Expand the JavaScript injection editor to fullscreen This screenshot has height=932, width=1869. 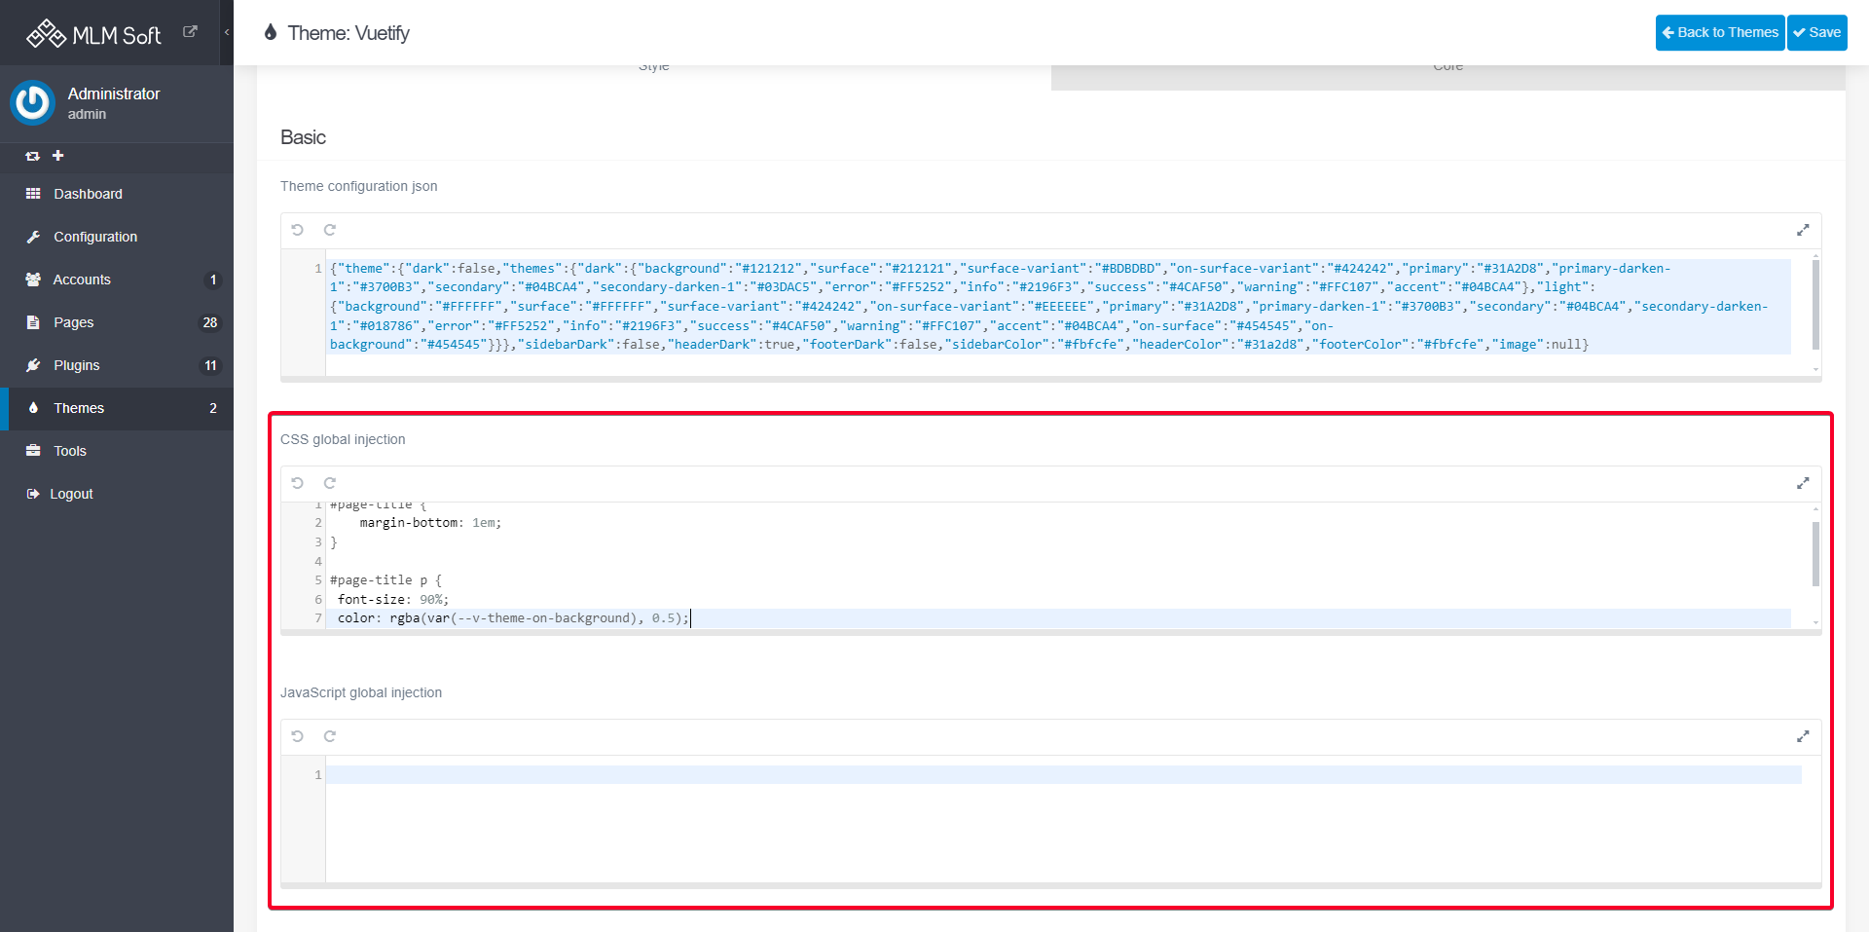click(x=1803, y=736)
